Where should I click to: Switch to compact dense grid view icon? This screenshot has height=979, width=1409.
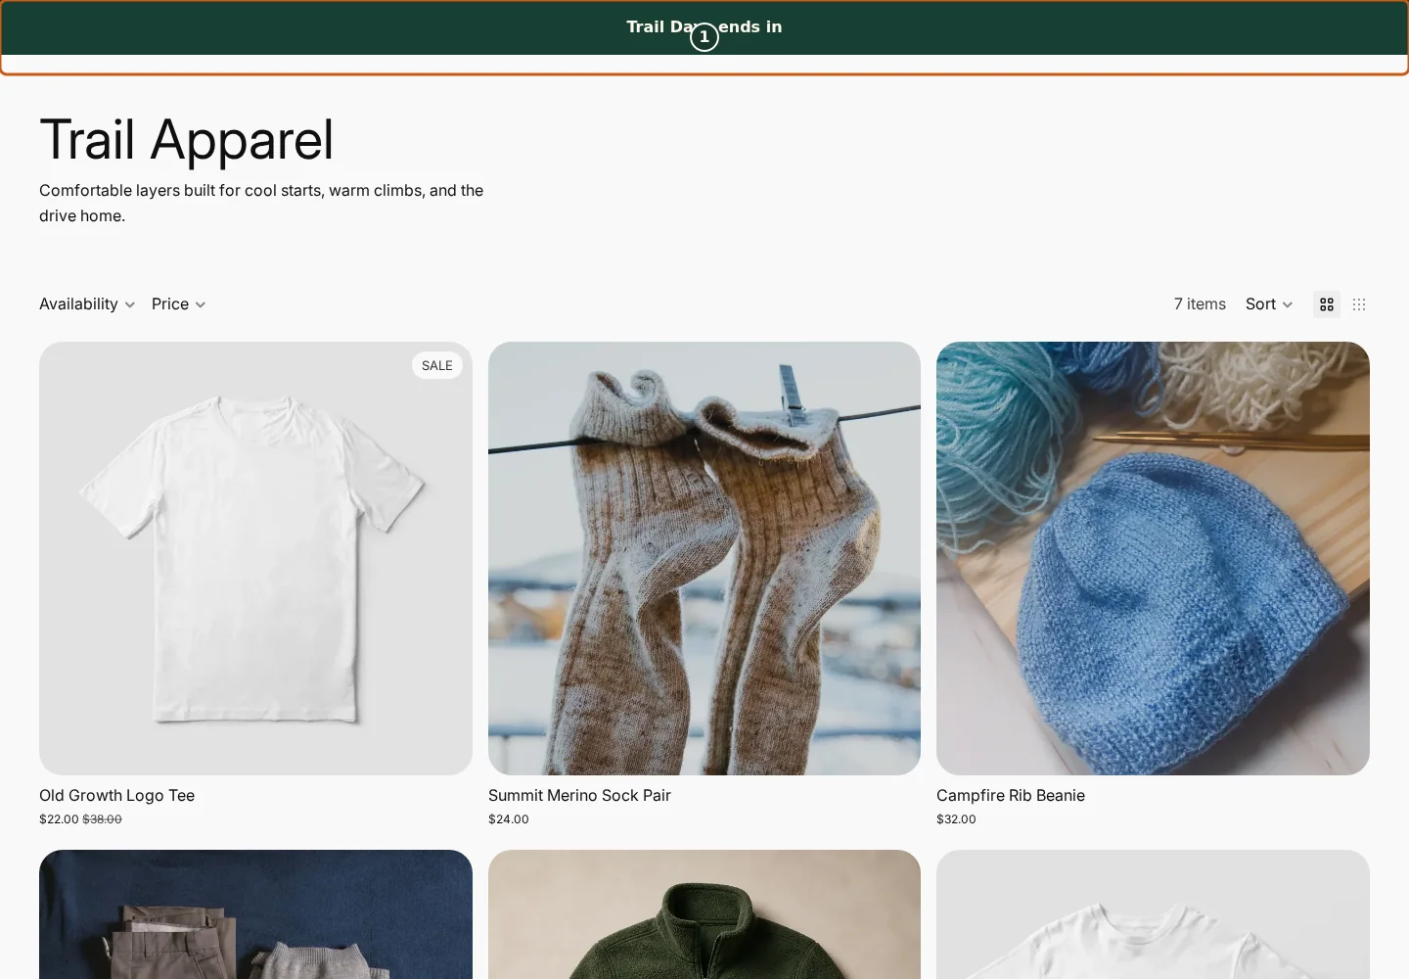(1359, 304)
